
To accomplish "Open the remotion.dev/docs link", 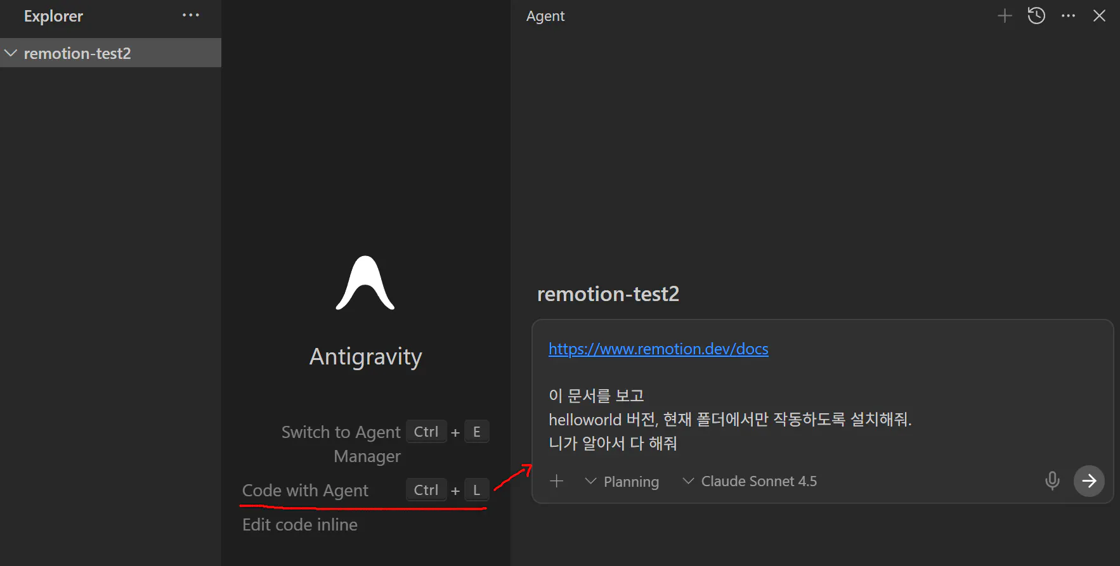I will click(x=658, y=349).
